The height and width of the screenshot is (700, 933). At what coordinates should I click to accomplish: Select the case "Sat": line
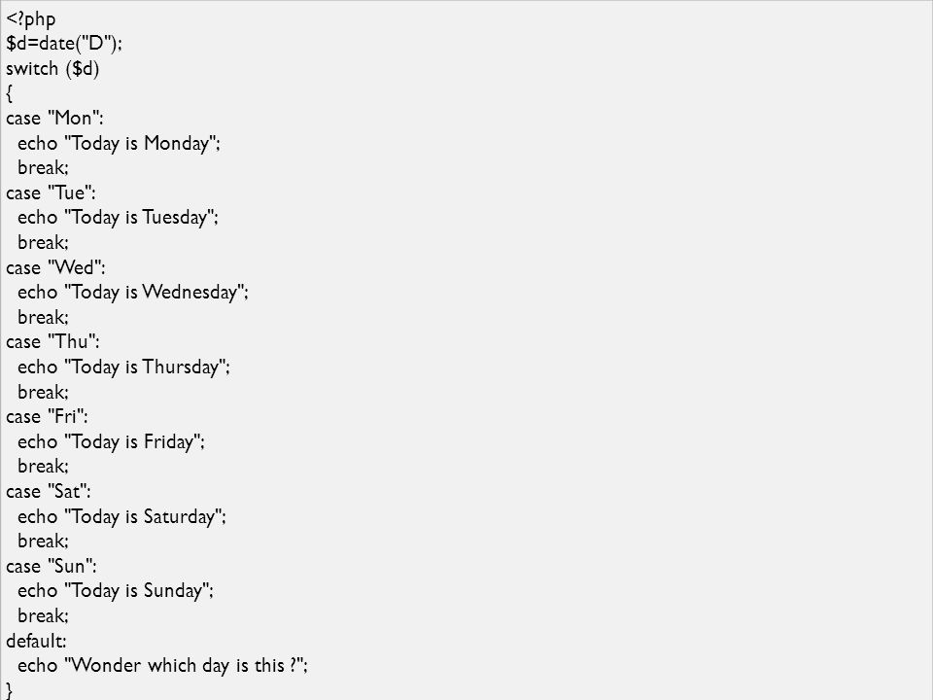[x=49, y=492]
